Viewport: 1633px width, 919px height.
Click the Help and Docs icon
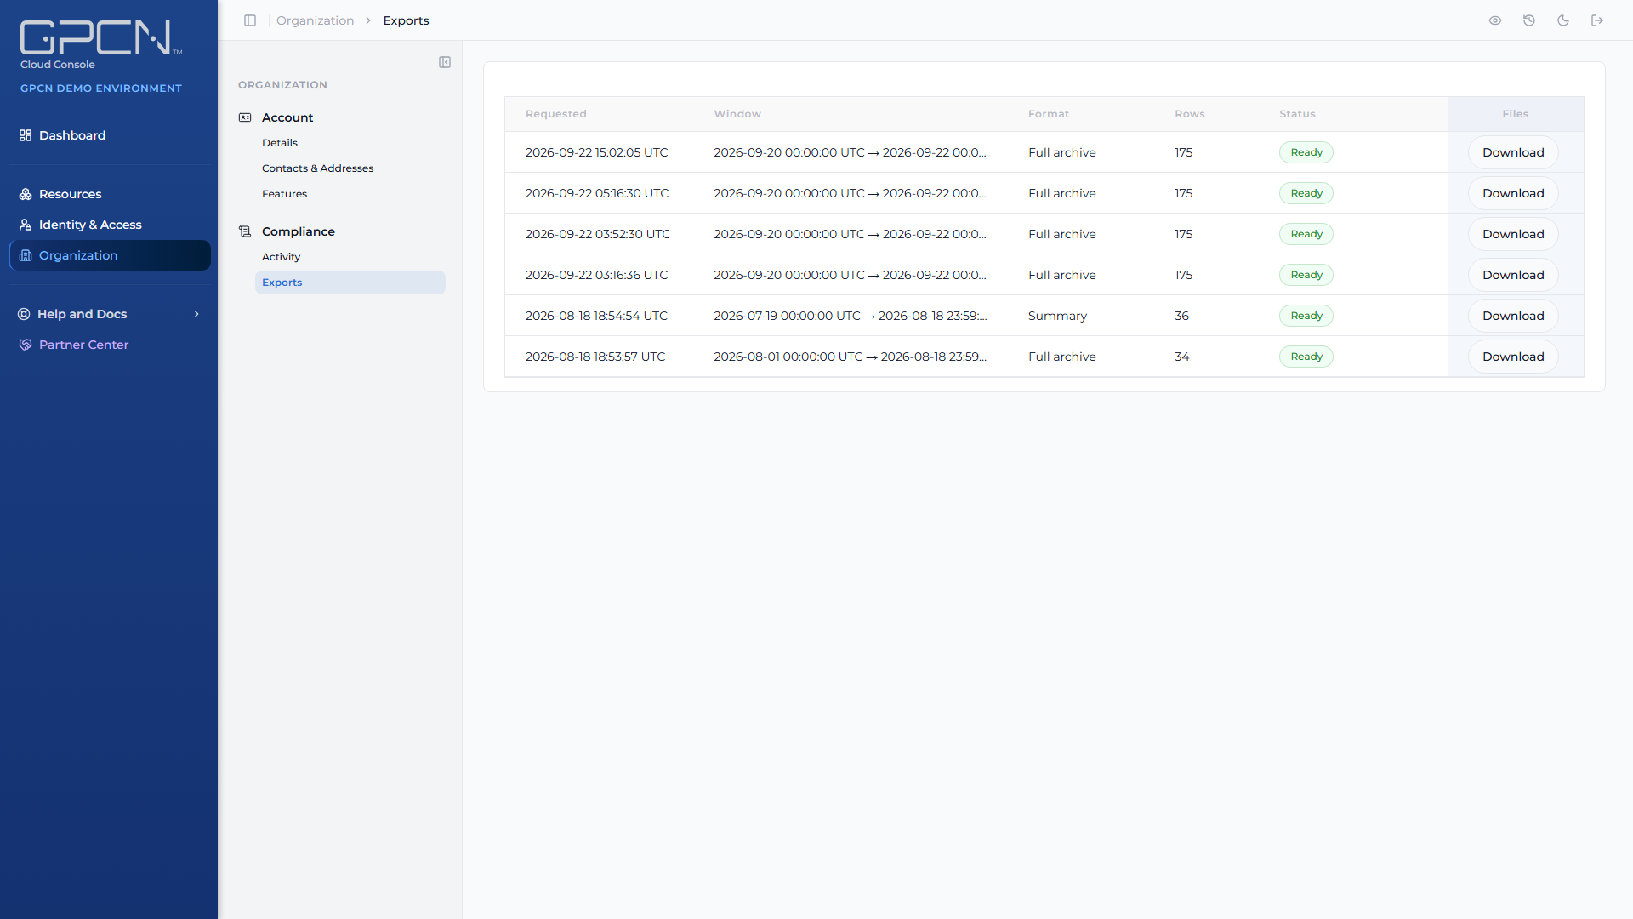click(24, 314)
